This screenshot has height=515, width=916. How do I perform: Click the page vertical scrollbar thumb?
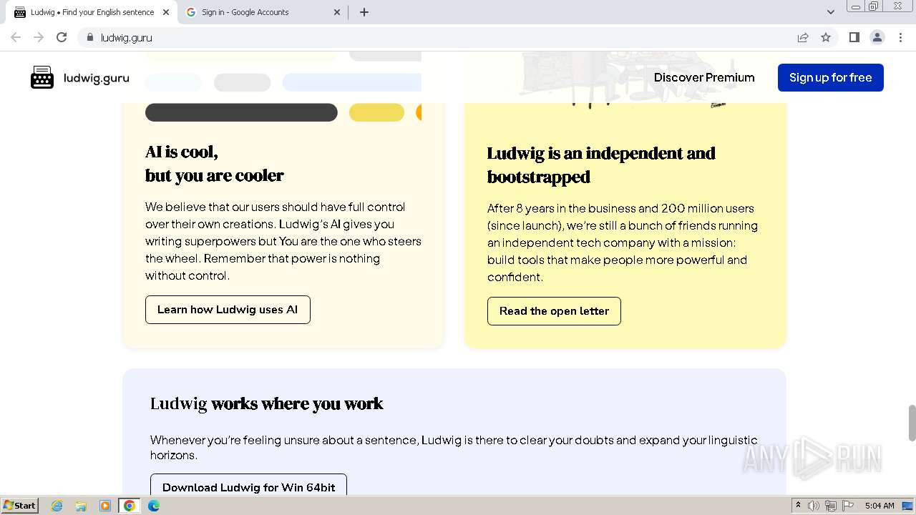click(x=912, y=423)
